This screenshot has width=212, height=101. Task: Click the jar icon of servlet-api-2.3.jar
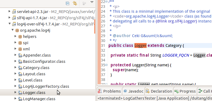[14, 12]
